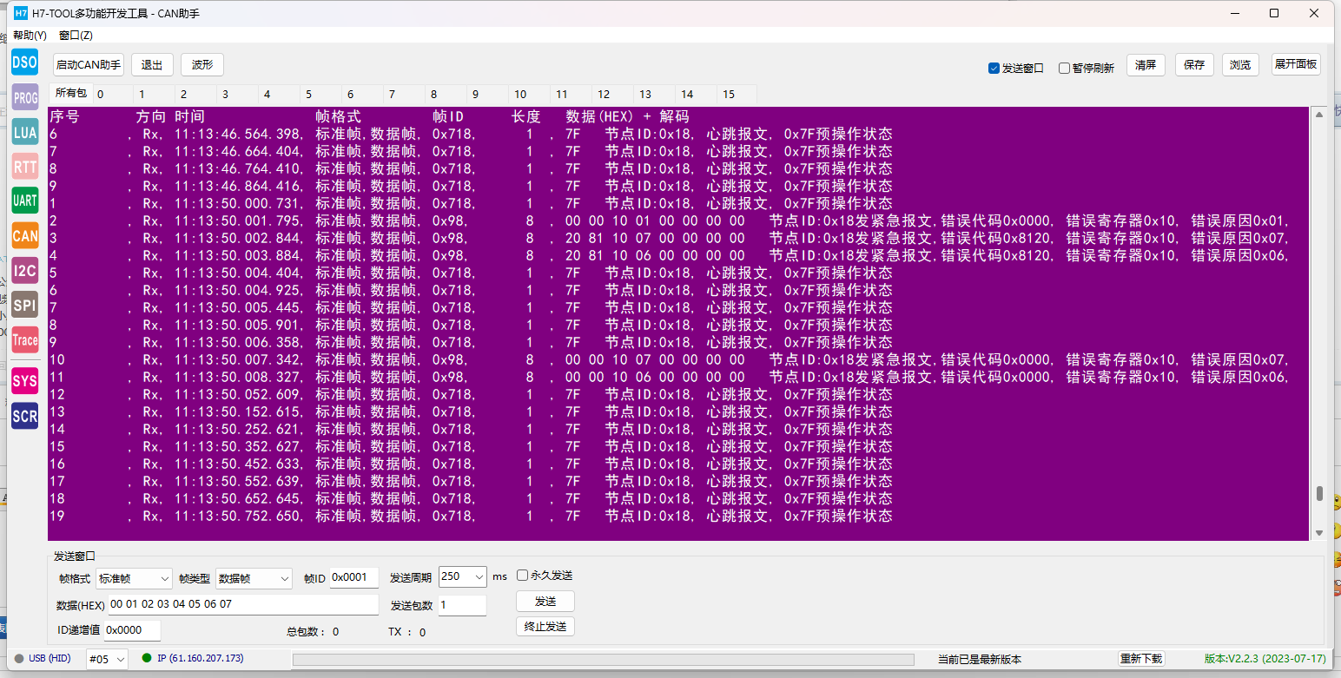This screenshot has height=678, width=1341.
Task: Click the 浏览 button
Action: (1241, 65)
